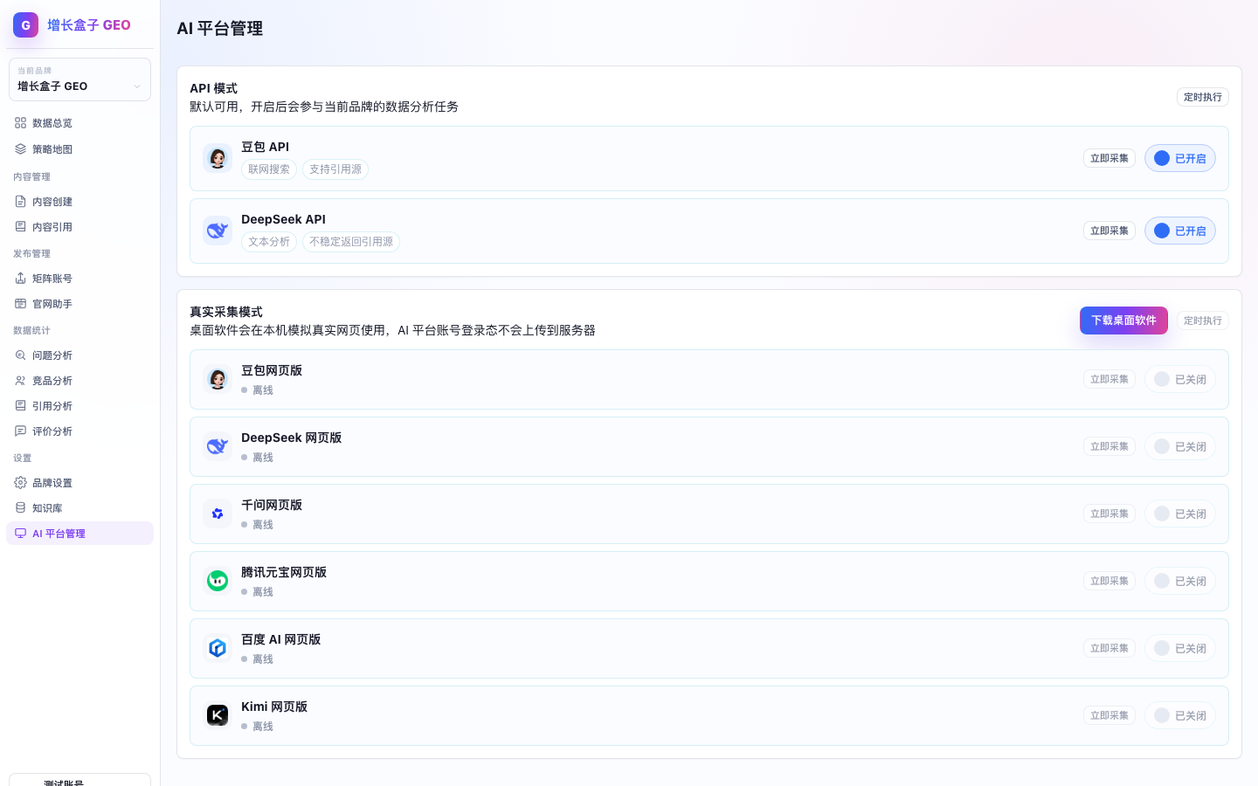Click the 品牌设置 gear icon
This screenshot has width=1258, height=786.
point(20,483)
